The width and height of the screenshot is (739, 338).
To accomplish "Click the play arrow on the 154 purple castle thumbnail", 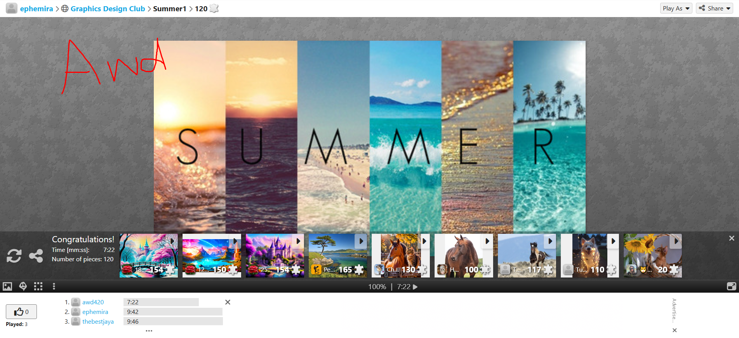I will (x=298, y=241).
